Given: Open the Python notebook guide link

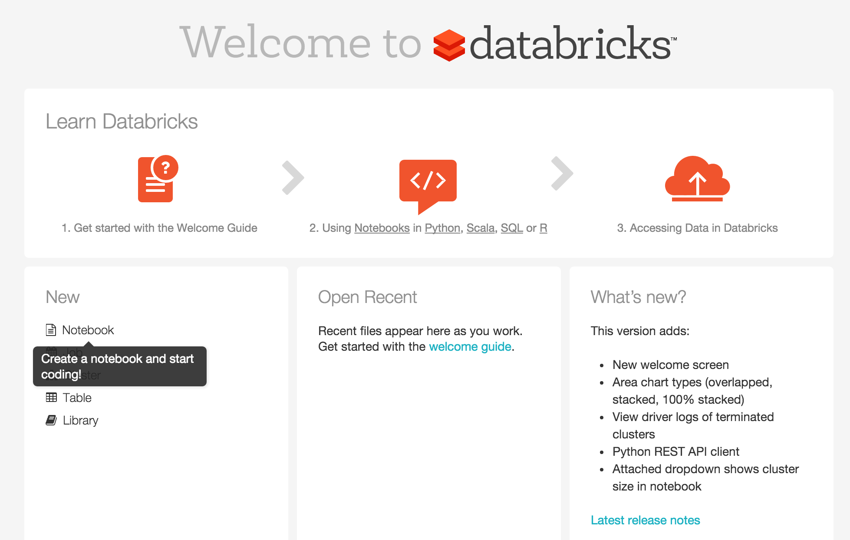Looking at the screenshot, I should 442,228.
